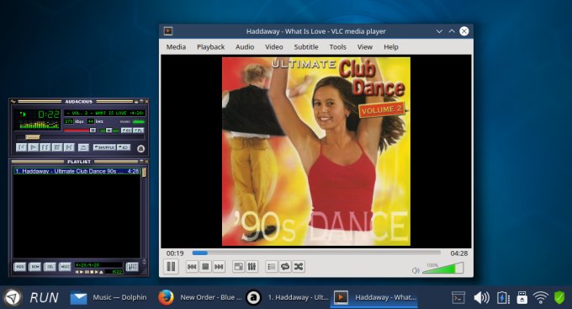Skip to previous track in VLC

pyautogui.click(x=192, y=267)
